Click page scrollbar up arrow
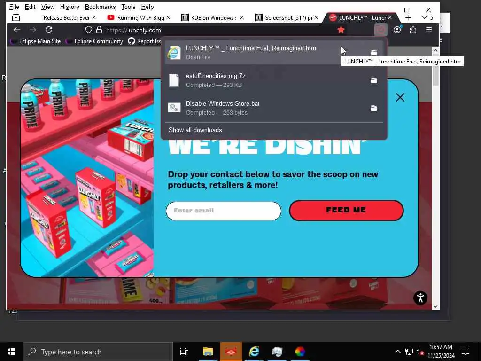The height and width of the screenshot is (361, 481). pyautogui.click(x=435, y=50)
